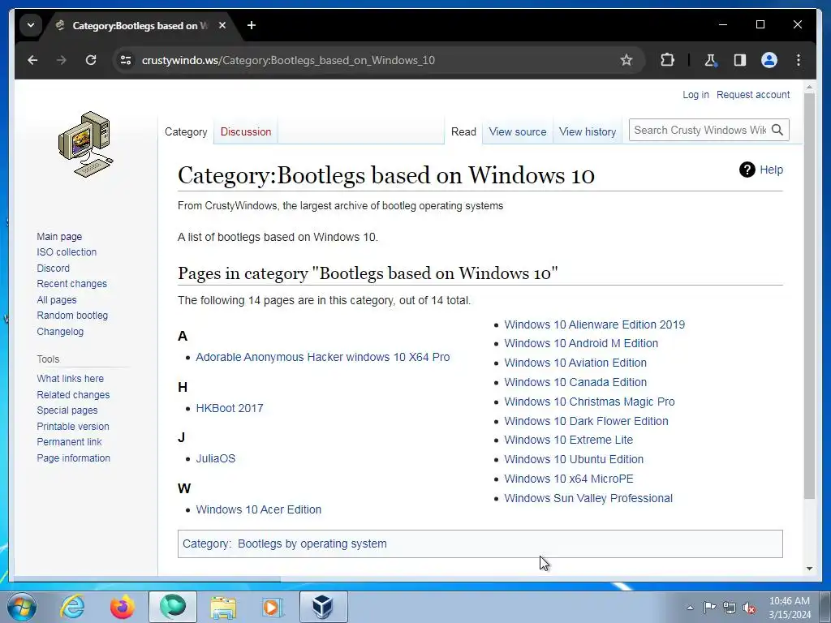
Task: Click the search magnifier icon
Action: coord(777,130)
